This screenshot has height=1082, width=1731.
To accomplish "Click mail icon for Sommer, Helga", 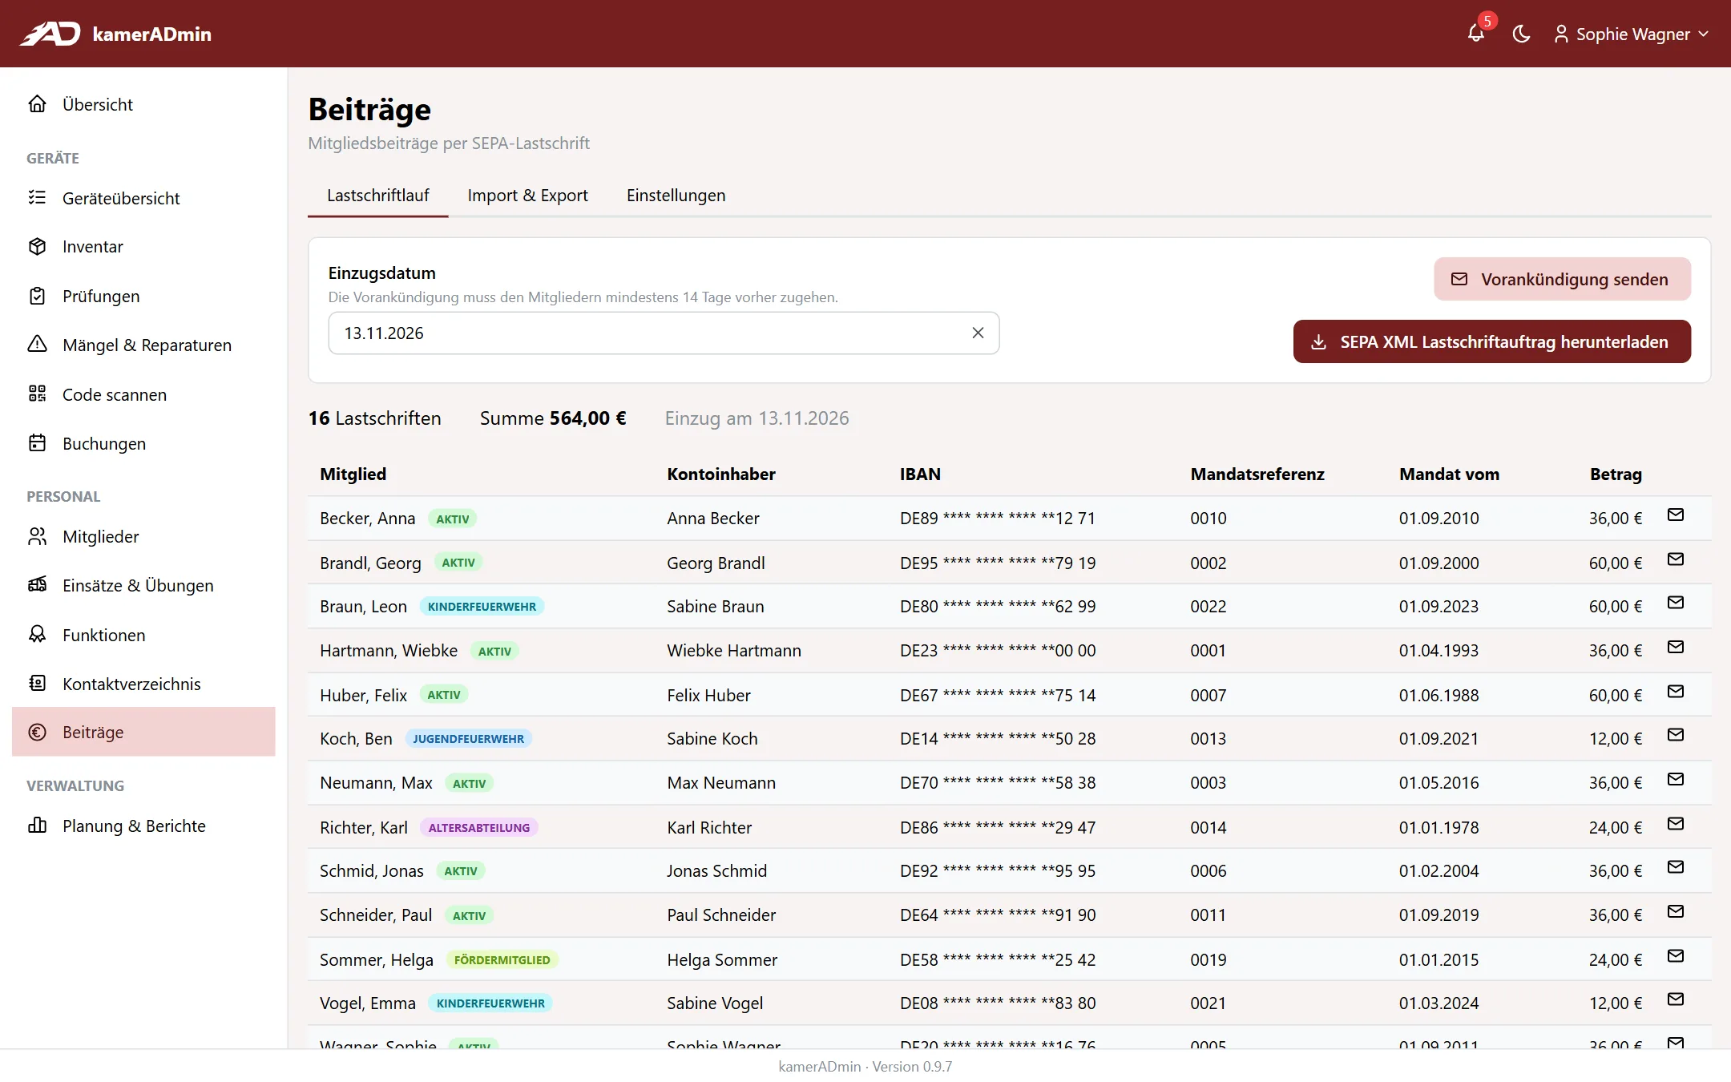I will click(x=1675, y=955).
